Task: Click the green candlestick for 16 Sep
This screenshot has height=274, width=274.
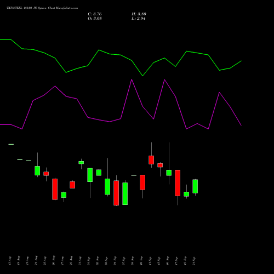Action: [x=169, y=173]
